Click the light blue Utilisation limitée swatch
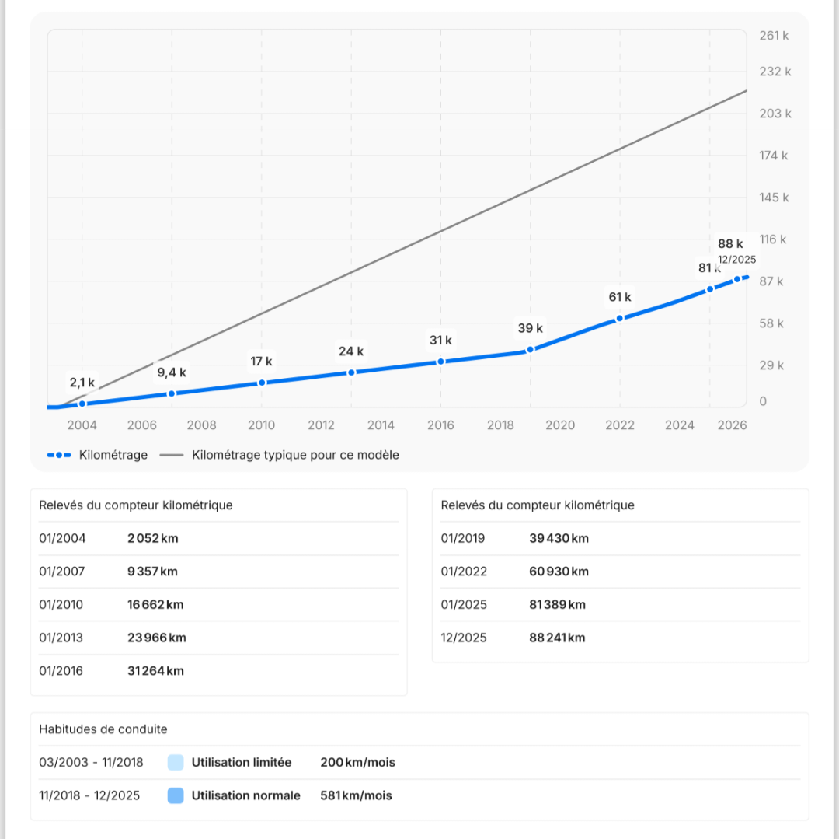 pos(176,763)
